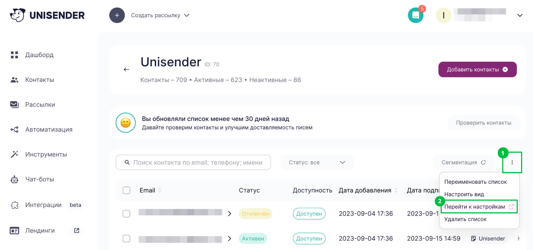Check the row with status Отключён
The image size is (533, 250).
click(126, 214)
